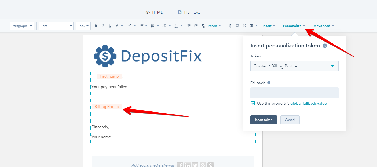Switch to the HTML tab
377x167 pixels.
154,12
